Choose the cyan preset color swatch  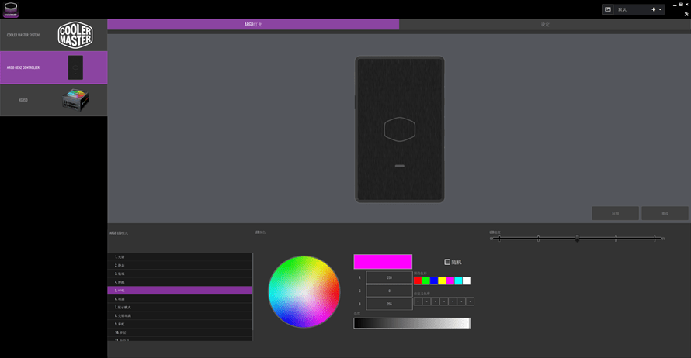[x=458, y=281]
